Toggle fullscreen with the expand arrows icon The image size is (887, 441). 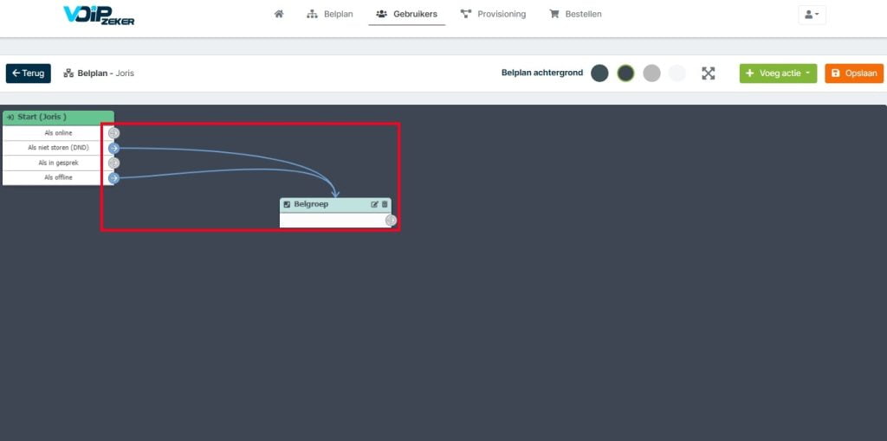[709, 73]
